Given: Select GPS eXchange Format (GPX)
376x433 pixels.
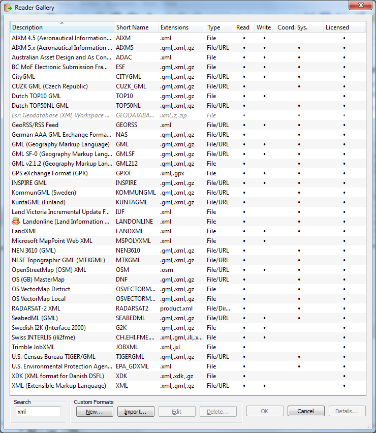Looking at the screenshot, I should (187, 173).
